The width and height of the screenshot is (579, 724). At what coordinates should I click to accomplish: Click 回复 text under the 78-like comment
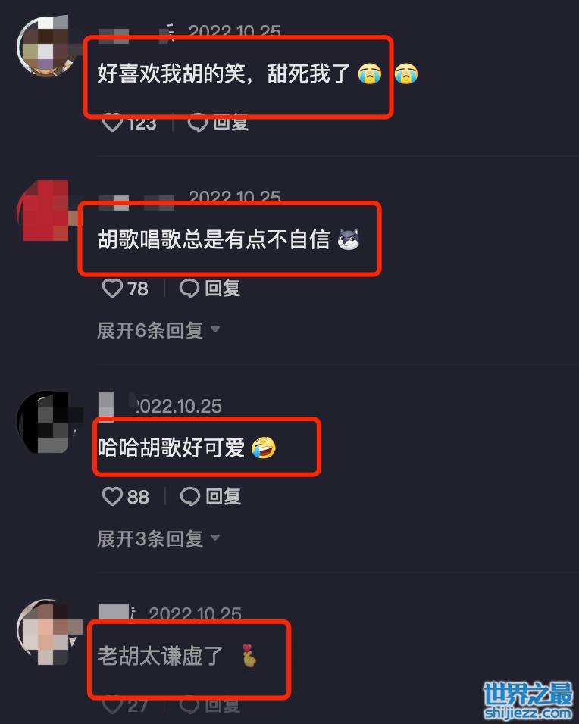point(222,289)
